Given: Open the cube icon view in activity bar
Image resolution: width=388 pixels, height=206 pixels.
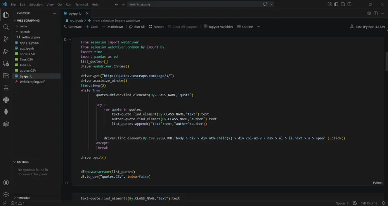Looking at the screenshot, I should (x=6, y=124).
